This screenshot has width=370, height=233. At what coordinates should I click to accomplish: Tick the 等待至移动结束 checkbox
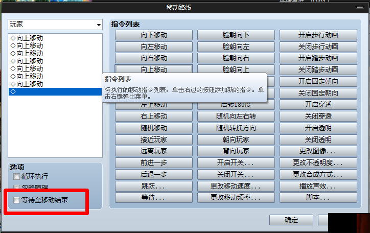point(16,200)
